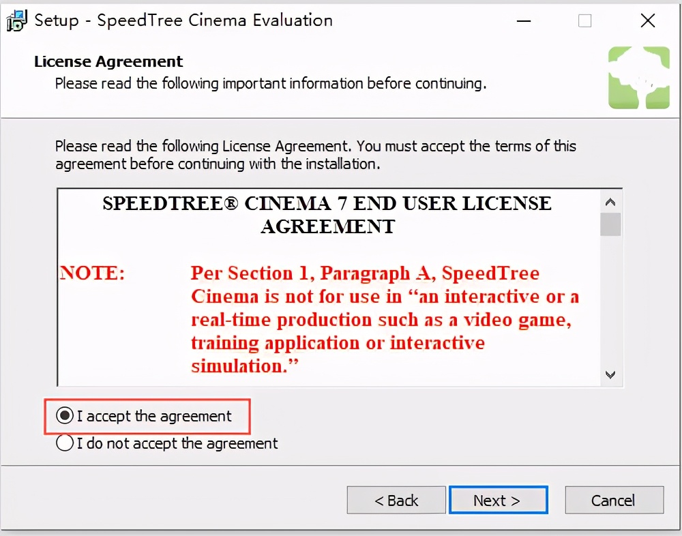
Task: Click the minimize icon on title bar
Action: 523,21
